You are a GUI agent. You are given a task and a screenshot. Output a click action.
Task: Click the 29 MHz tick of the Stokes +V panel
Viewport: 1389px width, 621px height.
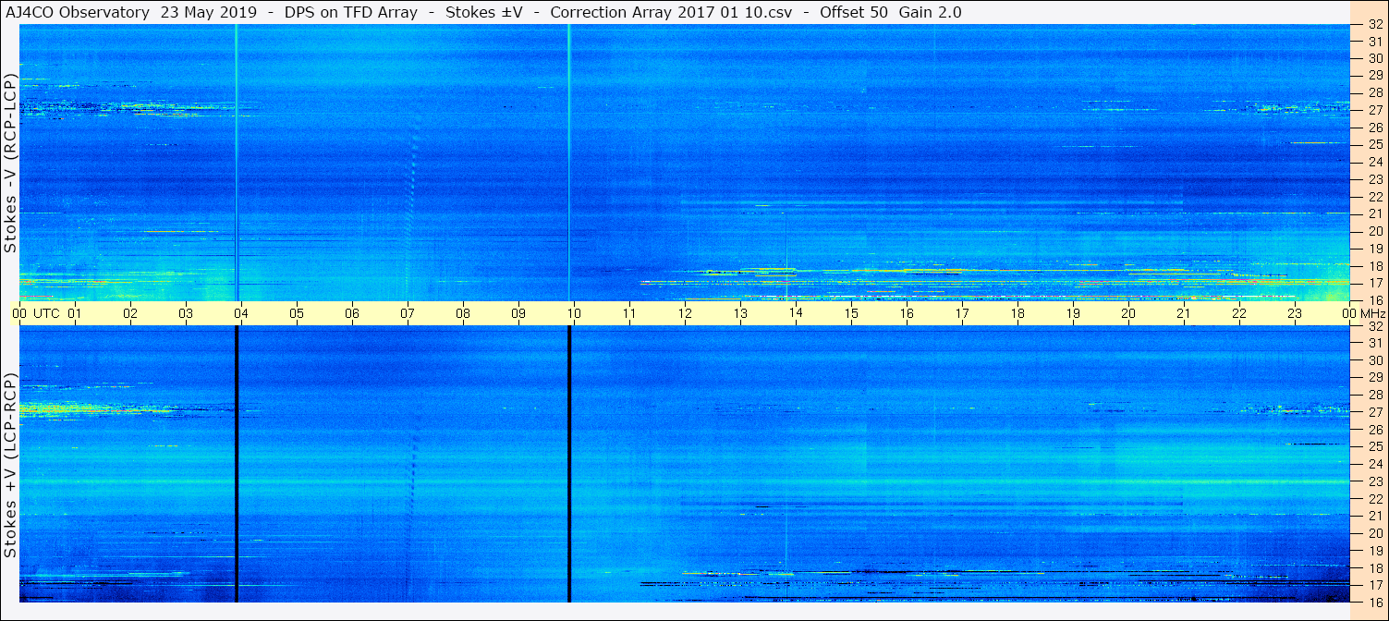[1374, 378]
